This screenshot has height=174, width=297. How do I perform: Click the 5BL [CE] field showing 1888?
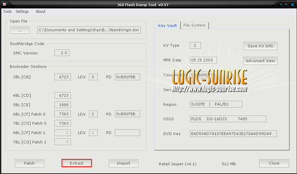(x=62, y=105)
